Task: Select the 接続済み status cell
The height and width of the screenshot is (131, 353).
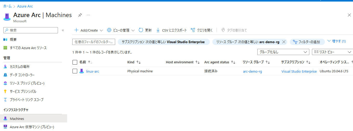Action: [211, 71]
